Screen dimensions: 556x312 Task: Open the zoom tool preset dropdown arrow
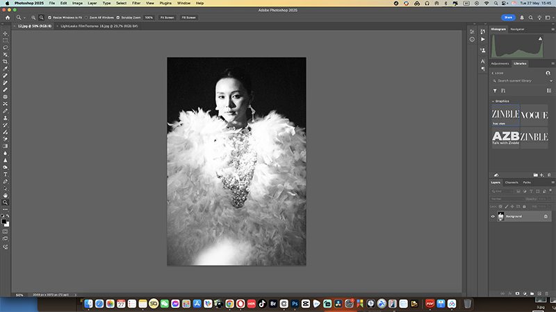tap(24, 17)
